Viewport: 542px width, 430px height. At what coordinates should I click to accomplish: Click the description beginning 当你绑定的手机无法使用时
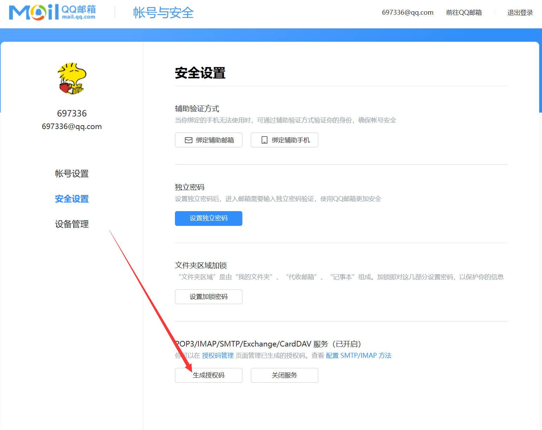tap(286, 120)
